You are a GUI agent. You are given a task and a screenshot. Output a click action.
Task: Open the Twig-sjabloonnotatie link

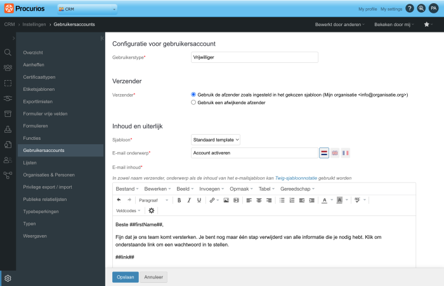click(296, 178)
